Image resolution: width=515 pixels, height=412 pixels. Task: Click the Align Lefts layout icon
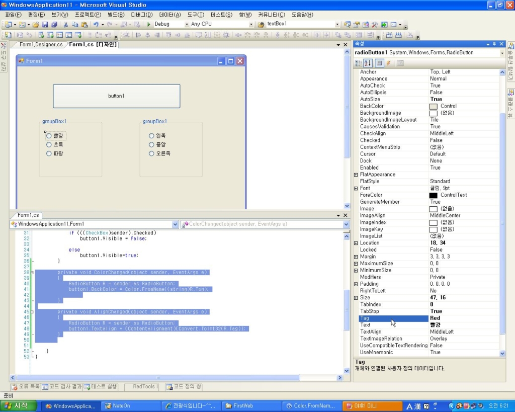138,35
